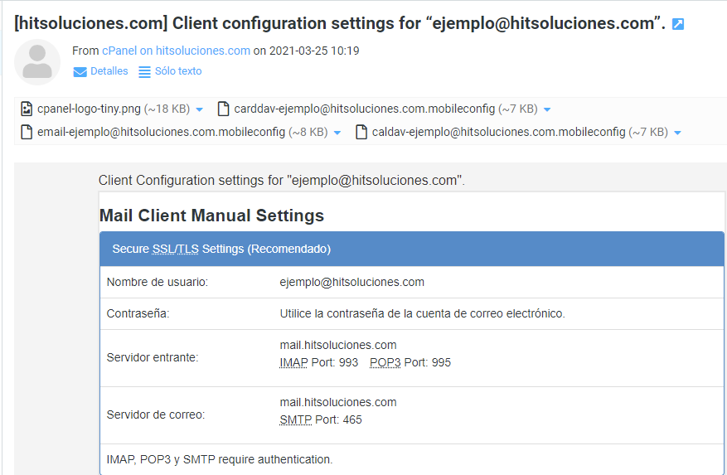Expand dropdown for cpanel-logo-tiny.png attachment
Image resolution: width=727 pixels, height=475 pixels.
(x=200, y=109)
